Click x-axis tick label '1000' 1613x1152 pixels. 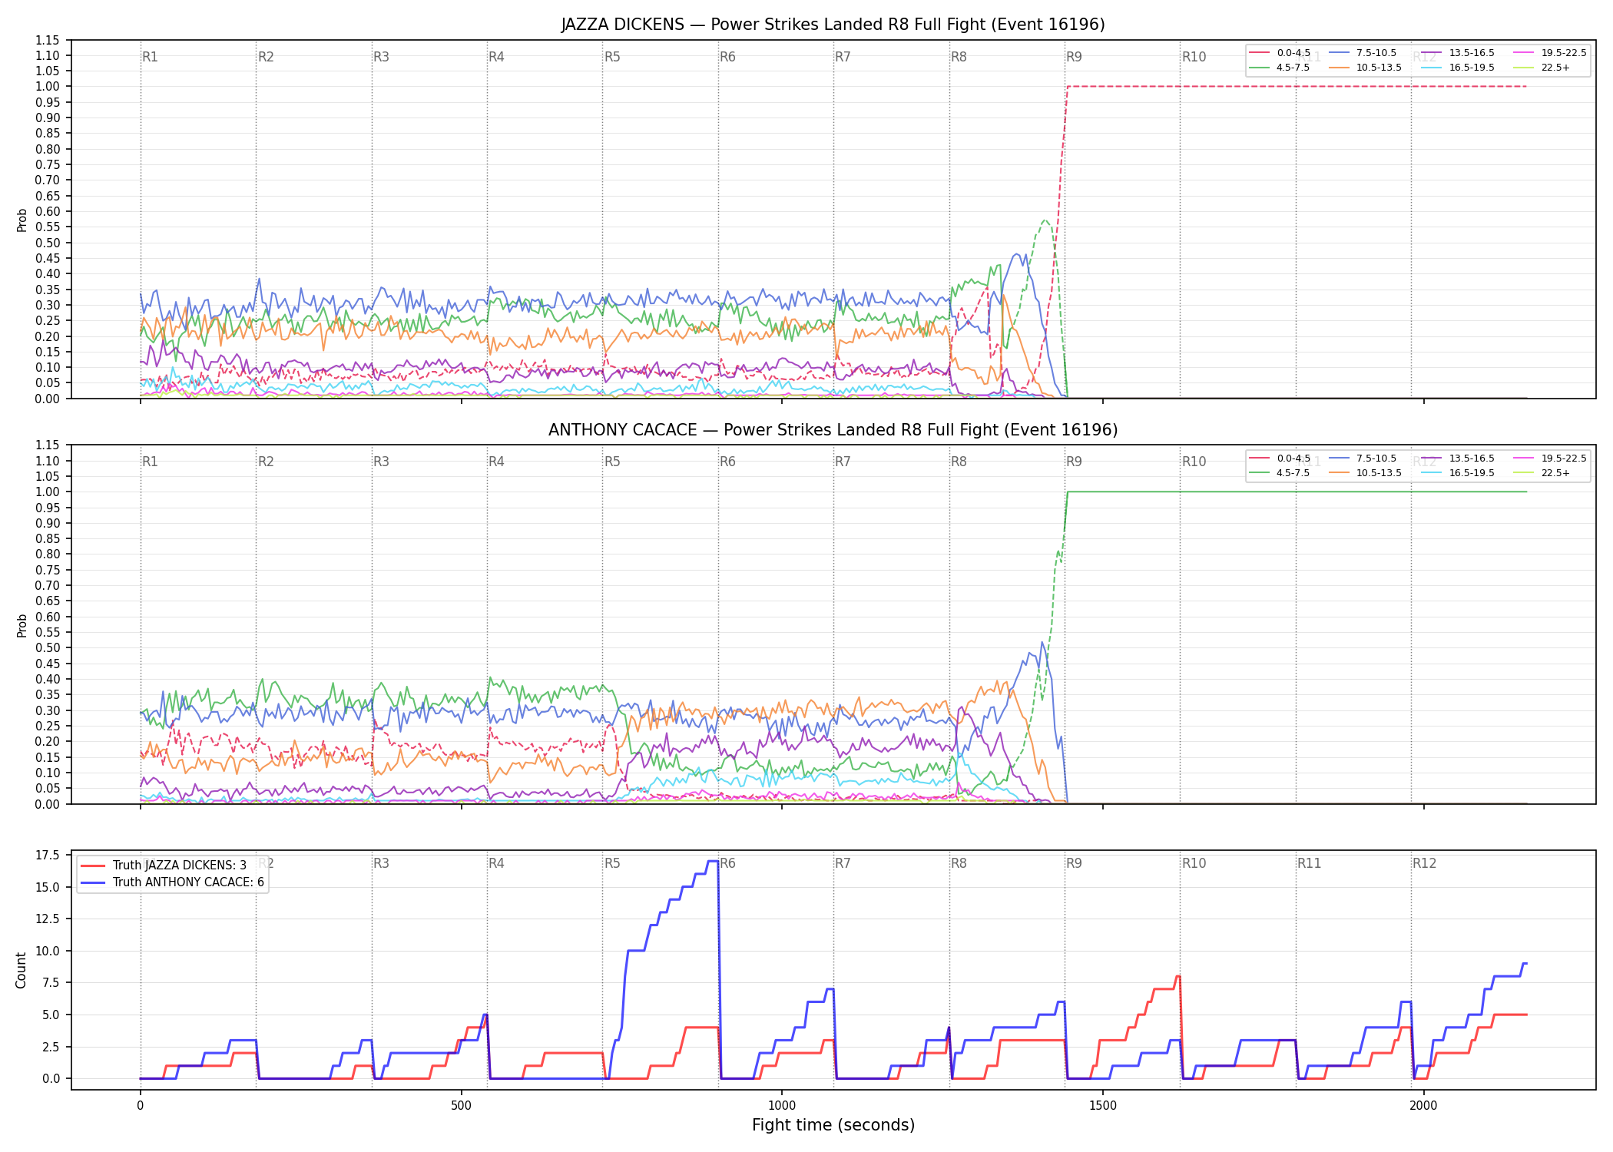coord(782,1106)
